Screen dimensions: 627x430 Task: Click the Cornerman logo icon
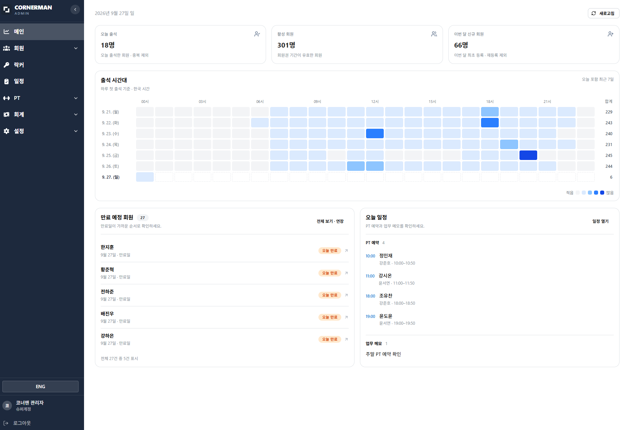[6, 10]
